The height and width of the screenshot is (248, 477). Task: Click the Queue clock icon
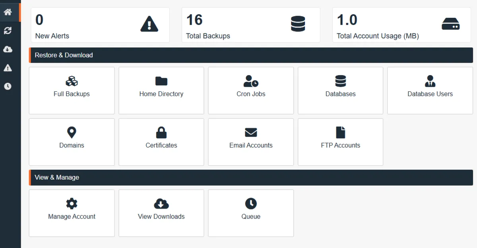(251, 204)
